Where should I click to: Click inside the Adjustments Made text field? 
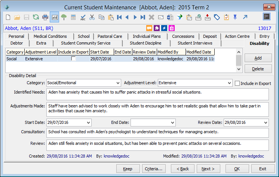pos(157,109)
